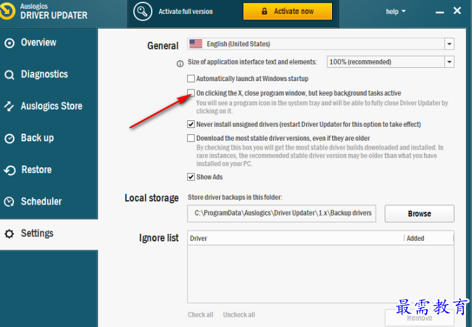Screen dimensions: 473x327
Task: Click Browse to choose backup folder
Action: click(419, 214)
